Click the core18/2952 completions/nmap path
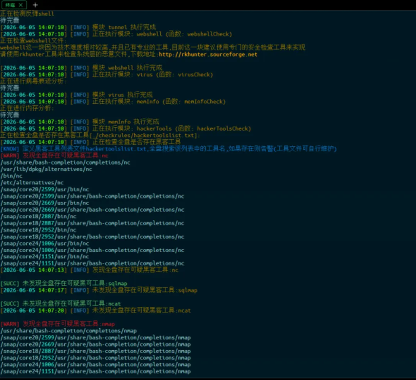Viewport: 416px width, 380px height. pyautogui.click(x=96, y=358)
